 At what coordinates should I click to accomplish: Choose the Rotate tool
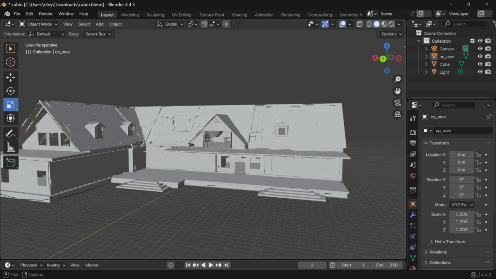pyautogui.click(x=11, y=91)
